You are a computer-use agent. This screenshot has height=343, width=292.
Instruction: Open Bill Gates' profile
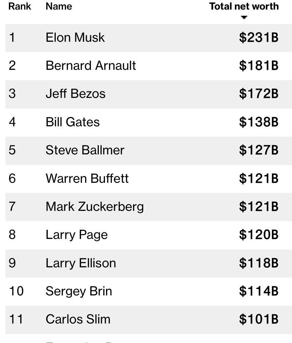pyautogui.click(x=72, y=122)
